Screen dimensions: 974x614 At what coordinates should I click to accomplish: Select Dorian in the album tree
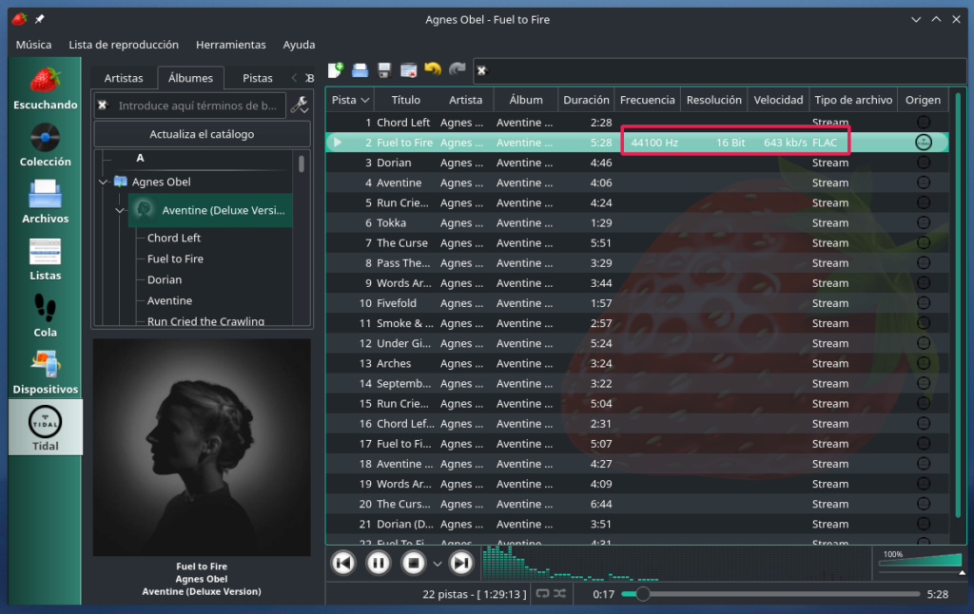[165, 279]
